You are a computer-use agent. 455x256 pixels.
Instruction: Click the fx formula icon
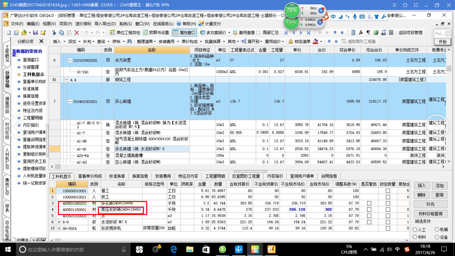(361, 32)
